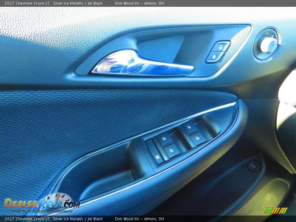296x222 pixels.
Task: Click the DealerRevs.com logo text
Action: (x=42, y=204)
